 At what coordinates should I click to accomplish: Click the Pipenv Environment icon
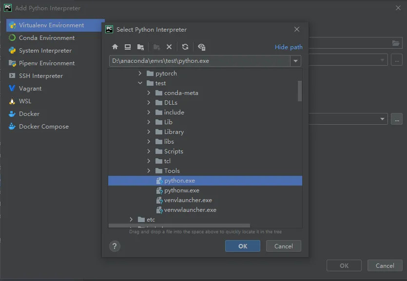pos(12,63)
